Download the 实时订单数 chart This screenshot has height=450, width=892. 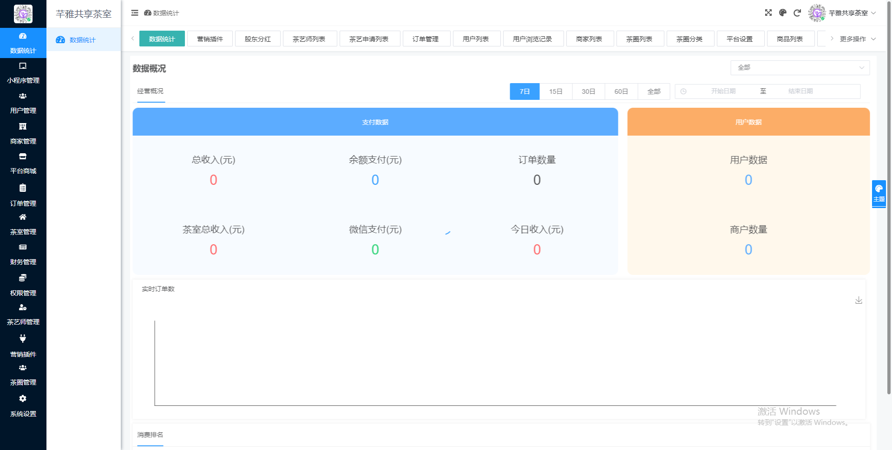tap(859, 300)
